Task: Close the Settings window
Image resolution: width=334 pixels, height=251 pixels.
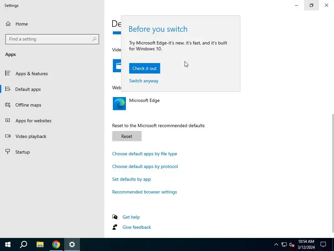Action: coord(326,5)
